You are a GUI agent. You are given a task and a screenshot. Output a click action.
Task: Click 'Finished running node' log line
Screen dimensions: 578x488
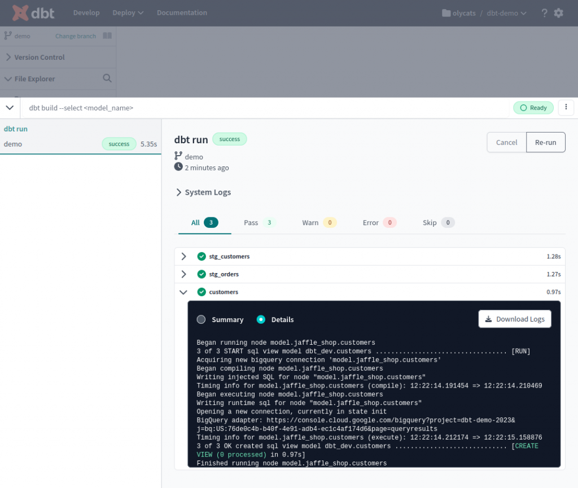292,463
